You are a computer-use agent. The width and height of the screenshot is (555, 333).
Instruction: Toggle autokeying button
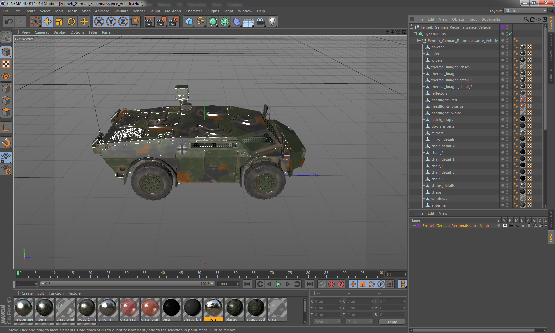pyautogui.click(x=331, y=284)
